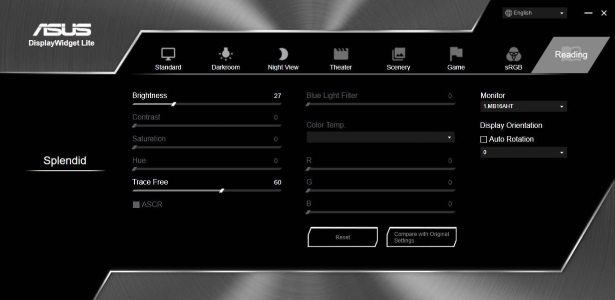Click the R color slider
The height and width of the screenshot is (300, 615).
381,169
